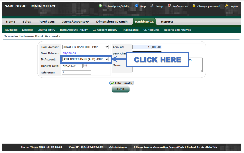Open the Transfer Date calendar picker icon
The image size is (244, 153).
pos(85,65)
